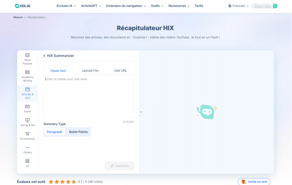
Task: Select the Most Popular crown icon
Action: [x=27, y=55]
